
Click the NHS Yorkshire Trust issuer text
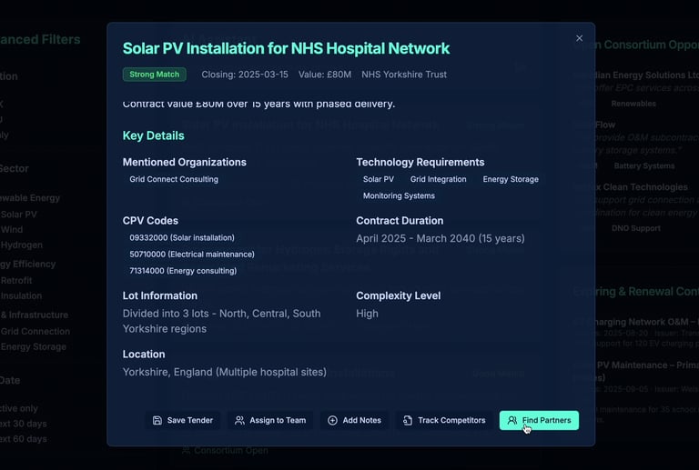pos(404,75)
